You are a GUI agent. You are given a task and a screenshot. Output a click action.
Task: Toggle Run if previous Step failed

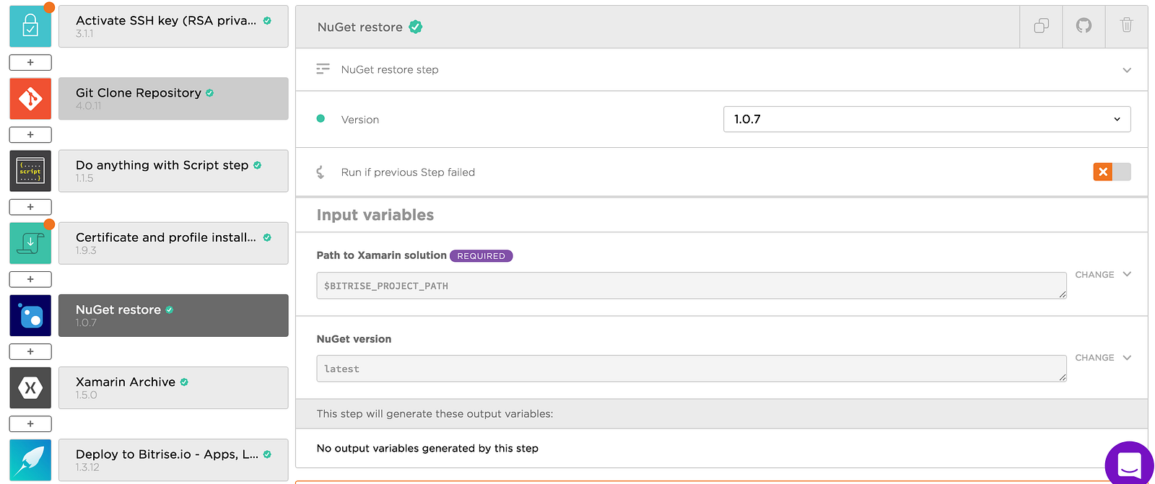[x=1112, y=172]
